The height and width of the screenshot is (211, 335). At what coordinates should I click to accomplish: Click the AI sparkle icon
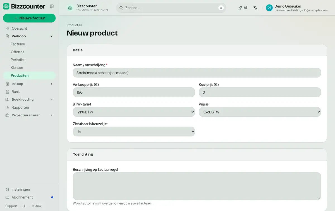[x=240, y=8]
